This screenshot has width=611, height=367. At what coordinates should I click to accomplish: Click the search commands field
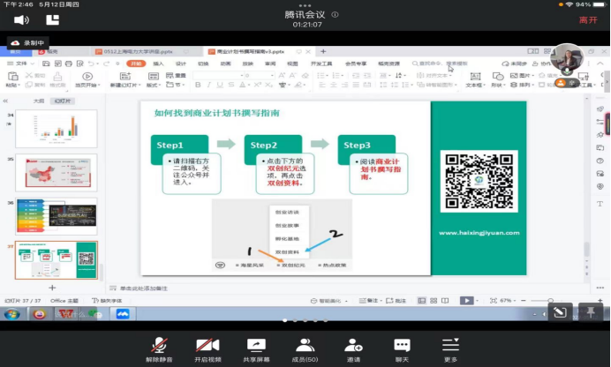coord(441,64)
